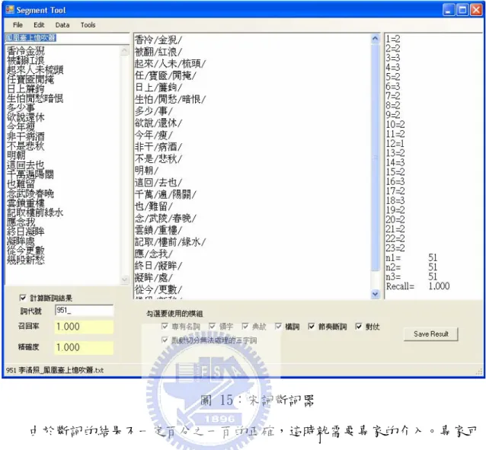
Task: Click the n1= 51 row in statistics pane
Action: click(x=411, y=257)
